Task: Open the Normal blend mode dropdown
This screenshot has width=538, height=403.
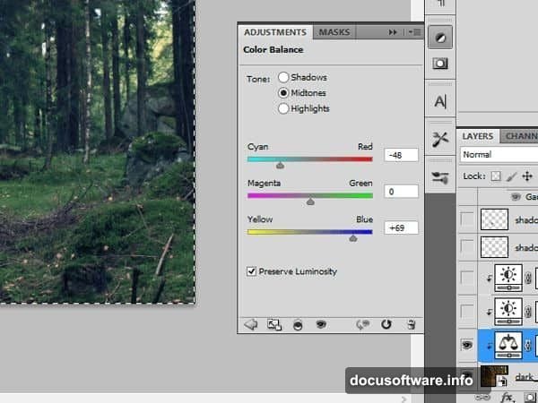Action: tap(499, 155)
